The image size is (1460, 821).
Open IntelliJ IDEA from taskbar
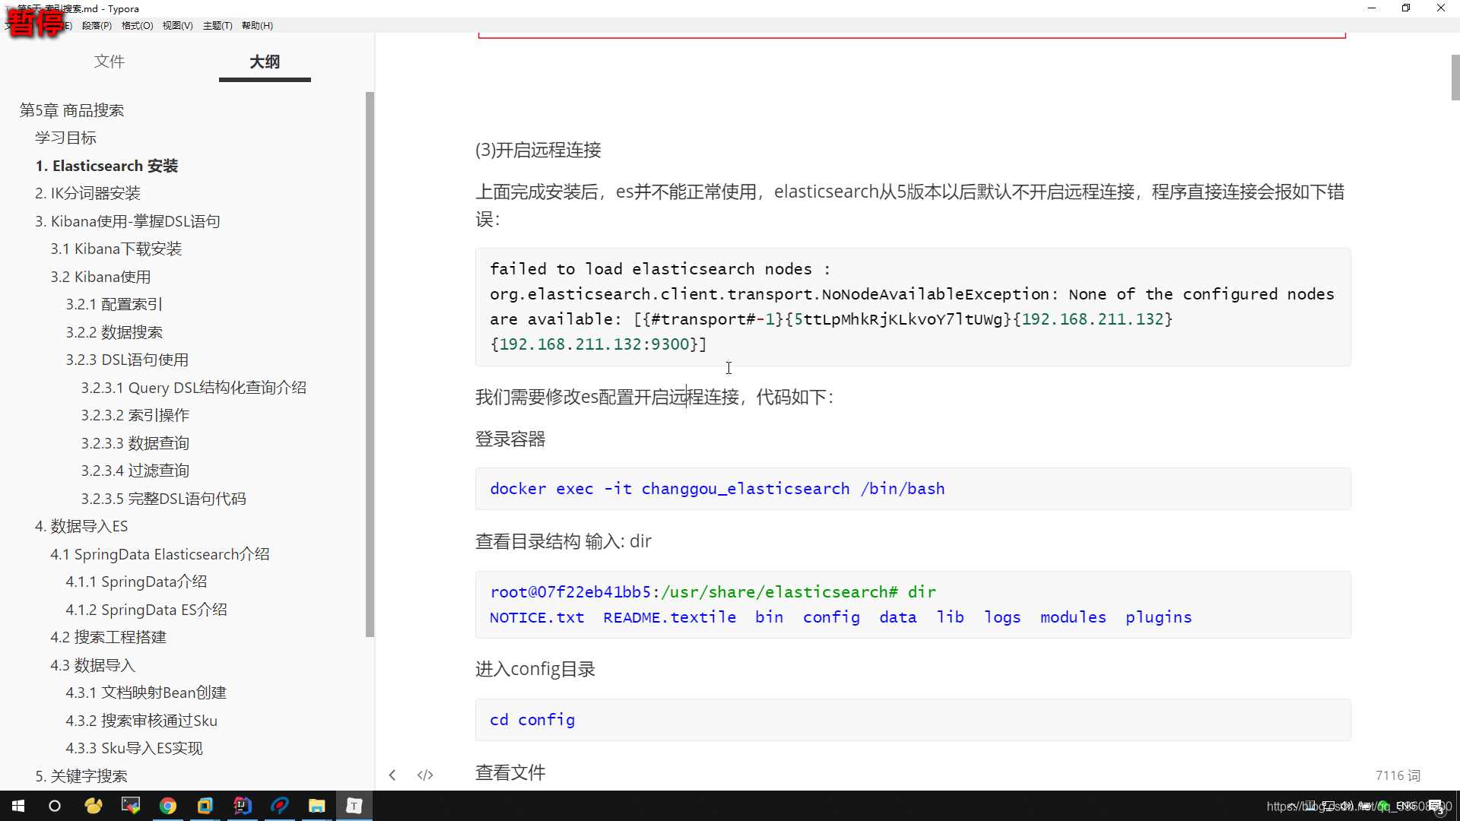tap(243, 806)
